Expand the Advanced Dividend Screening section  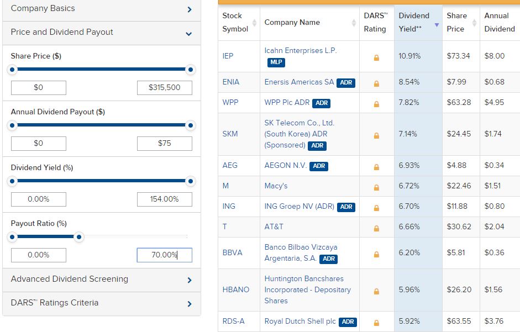(102, 280)
